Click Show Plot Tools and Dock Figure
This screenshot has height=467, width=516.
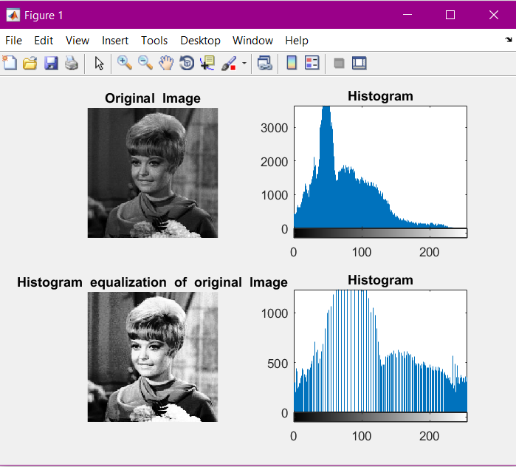360,64
